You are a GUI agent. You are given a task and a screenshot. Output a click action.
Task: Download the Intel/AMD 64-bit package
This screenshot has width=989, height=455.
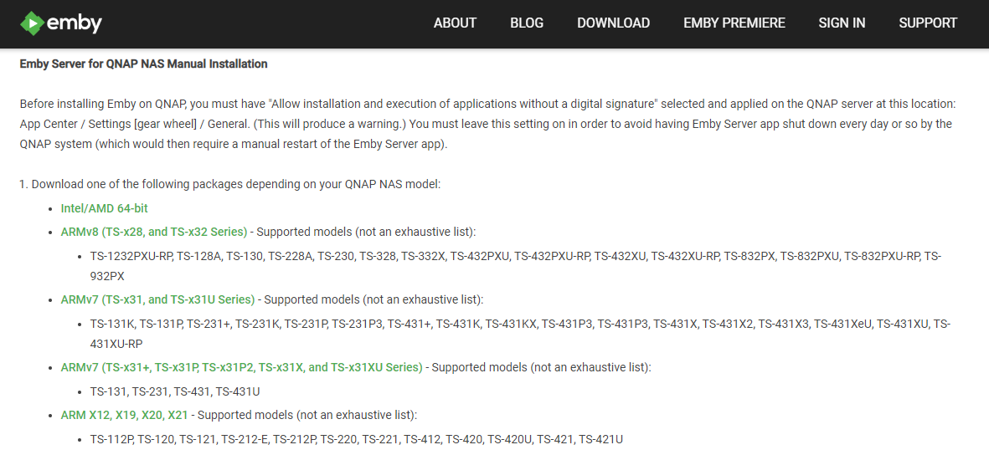(x=105, y=208)
